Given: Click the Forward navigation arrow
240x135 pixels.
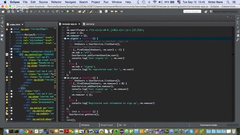Looking at the screenshot, I should click(x=121, y=12).
